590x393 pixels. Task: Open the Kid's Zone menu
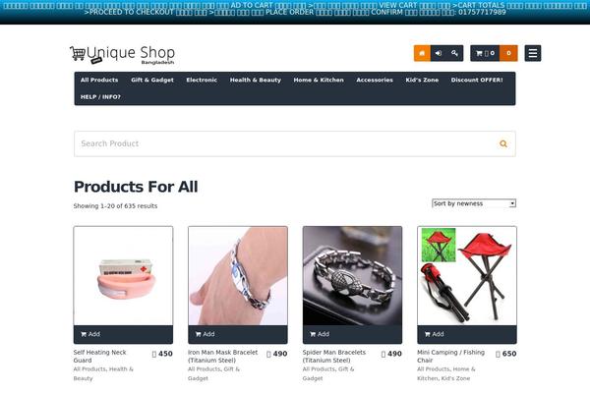pyautogui.click(x=422, y=80)
